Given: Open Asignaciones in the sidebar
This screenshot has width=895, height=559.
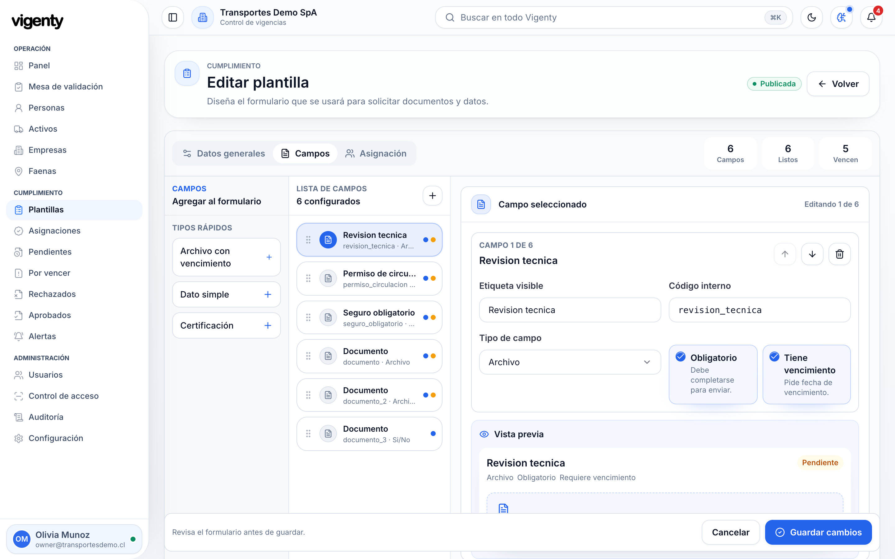Looking at the screenshot, I should (74, 231).
